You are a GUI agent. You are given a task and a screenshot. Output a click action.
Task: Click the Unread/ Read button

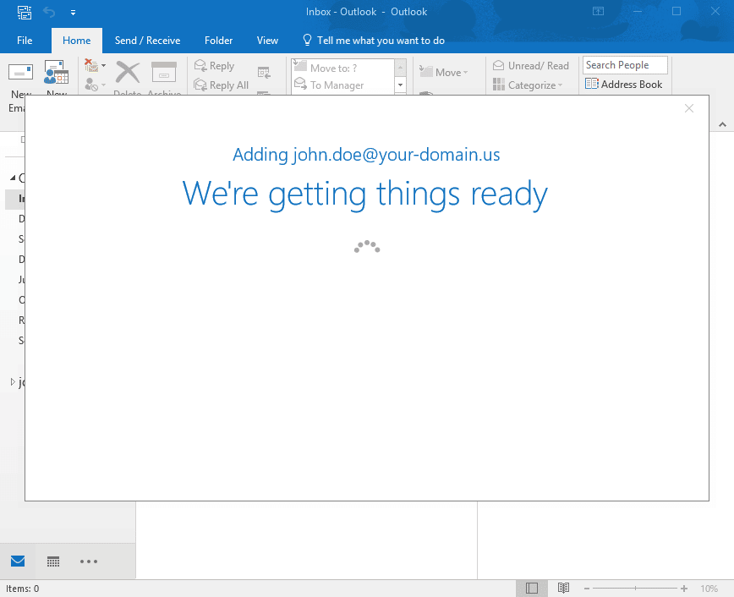pyautogui.click(x=531, y=66)
